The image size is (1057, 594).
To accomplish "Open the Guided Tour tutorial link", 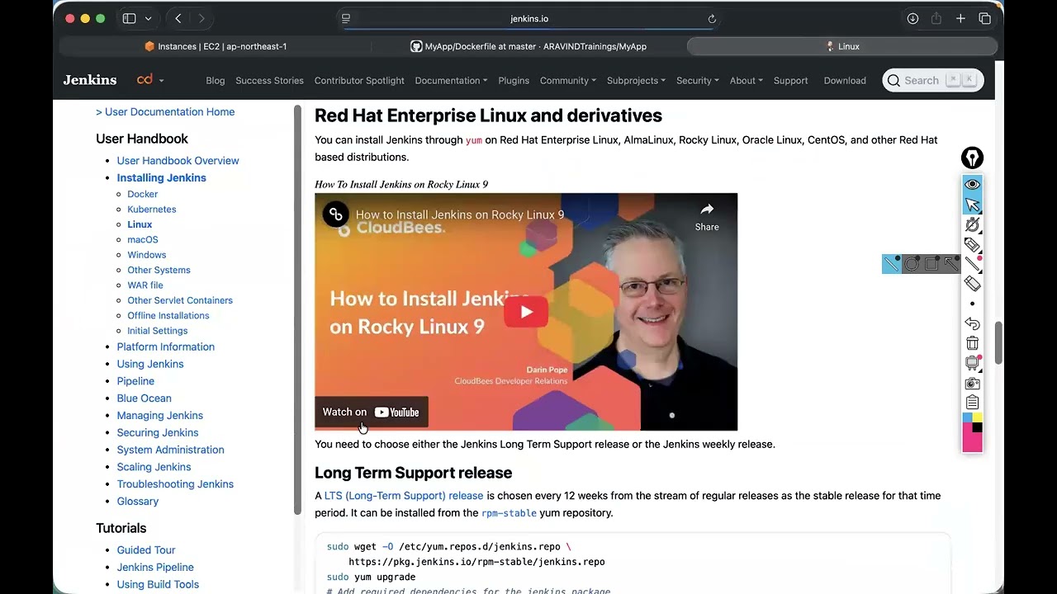I will (146, 550).
